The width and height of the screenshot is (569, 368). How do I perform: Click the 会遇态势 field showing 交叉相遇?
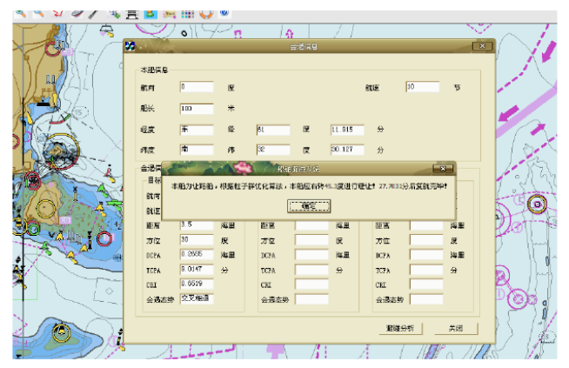click(197, 298)
